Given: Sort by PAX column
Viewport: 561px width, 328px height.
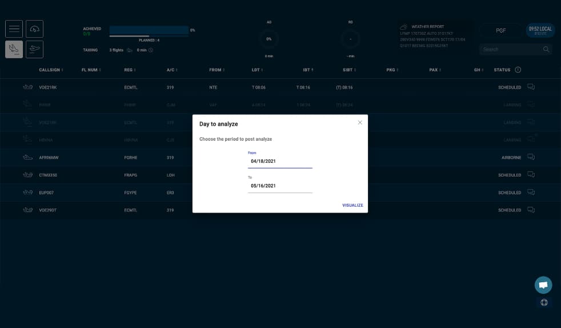Looking at the screenshot, I should 435,70.
